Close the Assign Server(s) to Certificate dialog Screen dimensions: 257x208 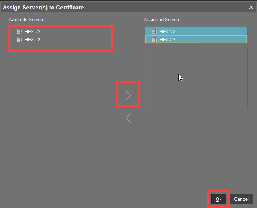(251, 7)
